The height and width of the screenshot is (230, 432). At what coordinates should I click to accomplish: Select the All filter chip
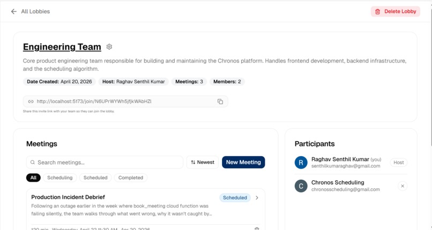tap(33, 178)
